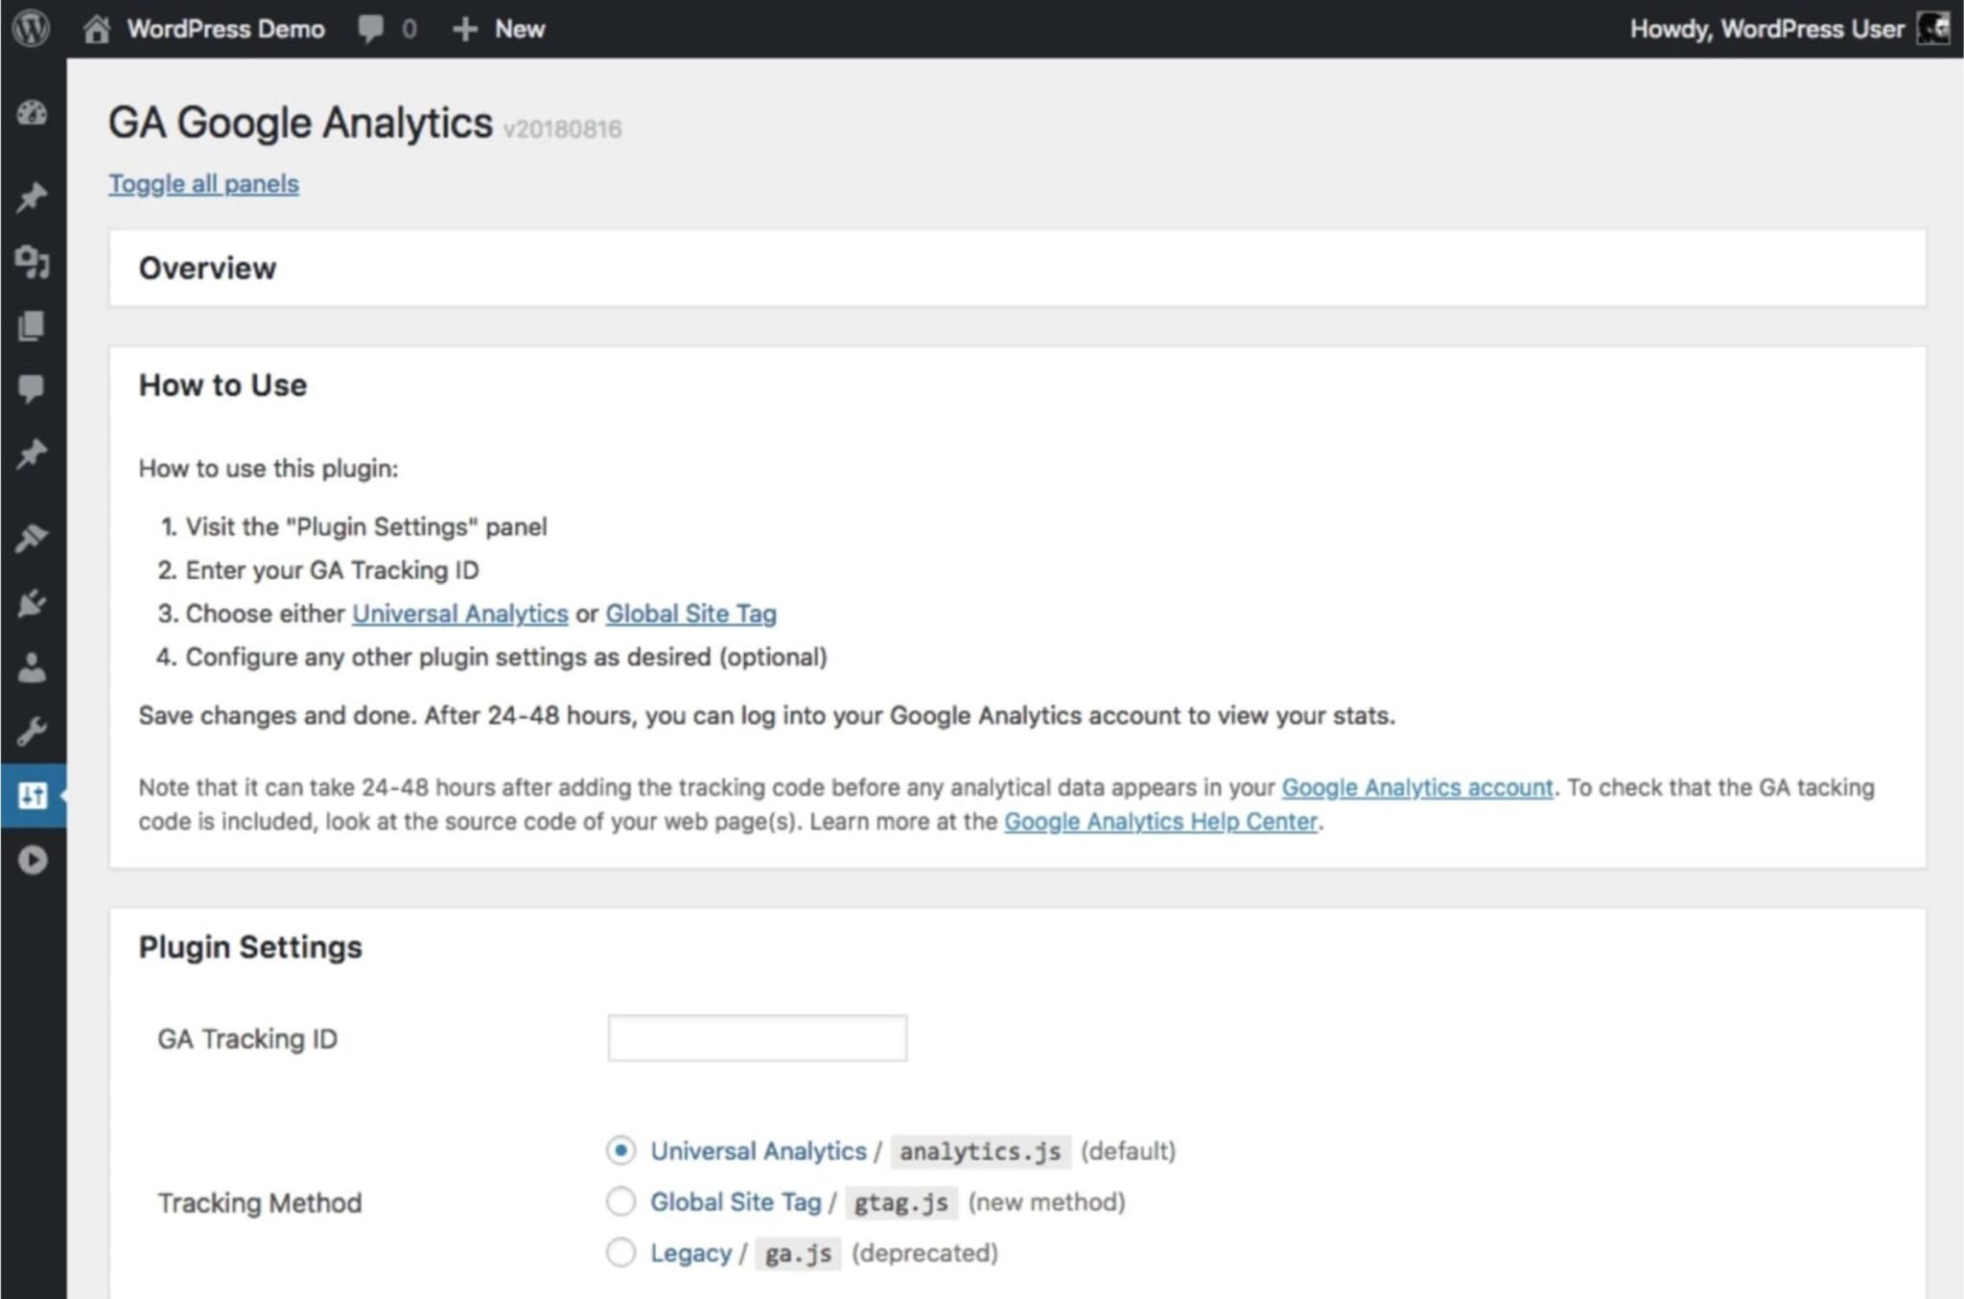This screenshot has width=1964, height=1299.
Task: Open the Pages icon in sidebar
Action: pos(32,325)
